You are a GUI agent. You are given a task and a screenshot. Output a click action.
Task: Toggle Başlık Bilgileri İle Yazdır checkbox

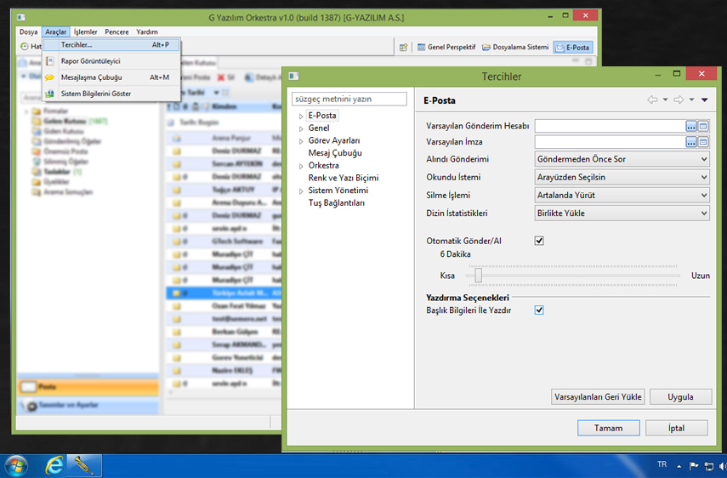pyautogui.click(x=539, y=310)
